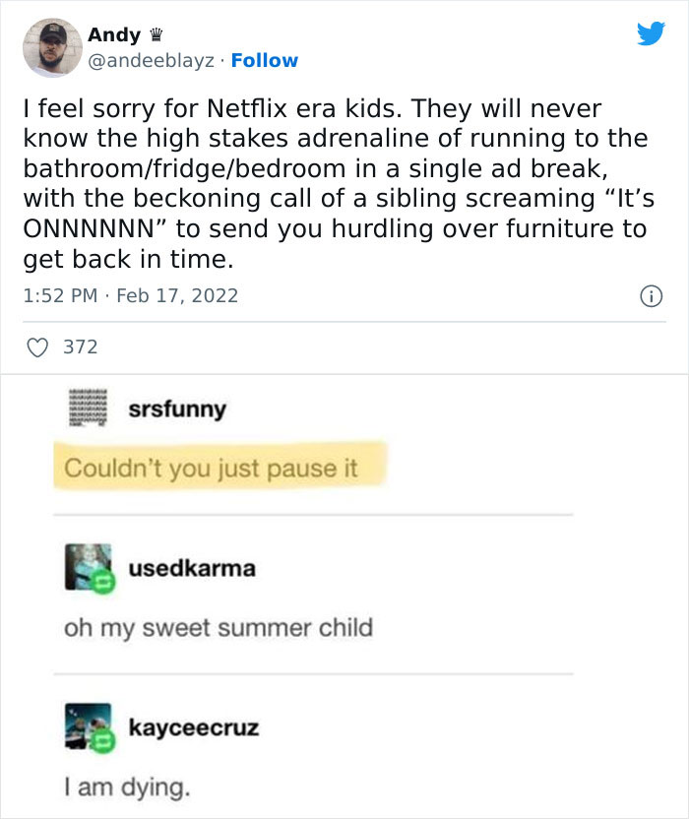Open the tweet info circle icon
This screenshot has height=819, width=689.
[651, 296]
